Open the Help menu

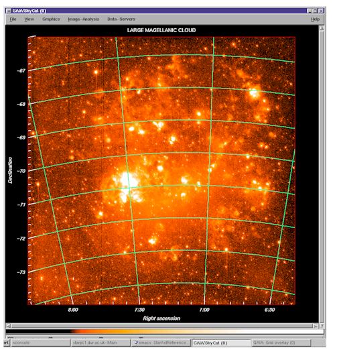[x=315, y=19]
